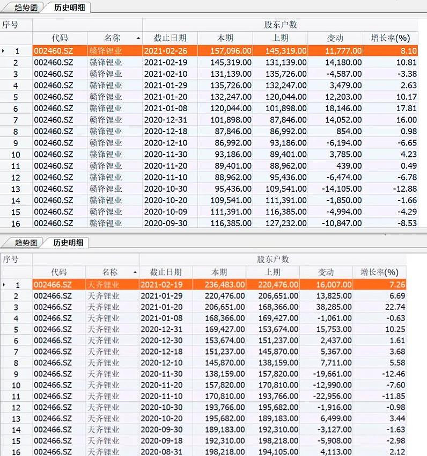The height and width of the screenshot is (456, 427).
Task: Click row pointer arrow beside 赣锋锂业 row 1
Action: (3, 51)
